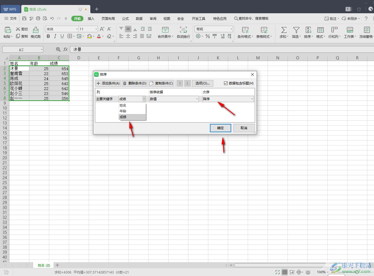Switch to the 公式 tab
Image resolution: width=374 pixels, height=276 pixels.
(x=125, y=18)
